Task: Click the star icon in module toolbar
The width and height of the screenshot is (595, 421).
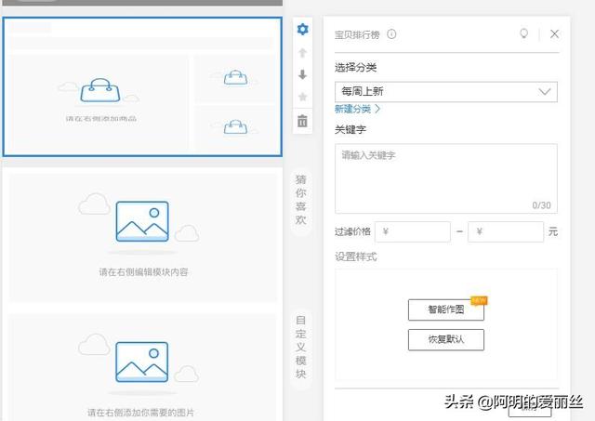Action: click(302, 97)
